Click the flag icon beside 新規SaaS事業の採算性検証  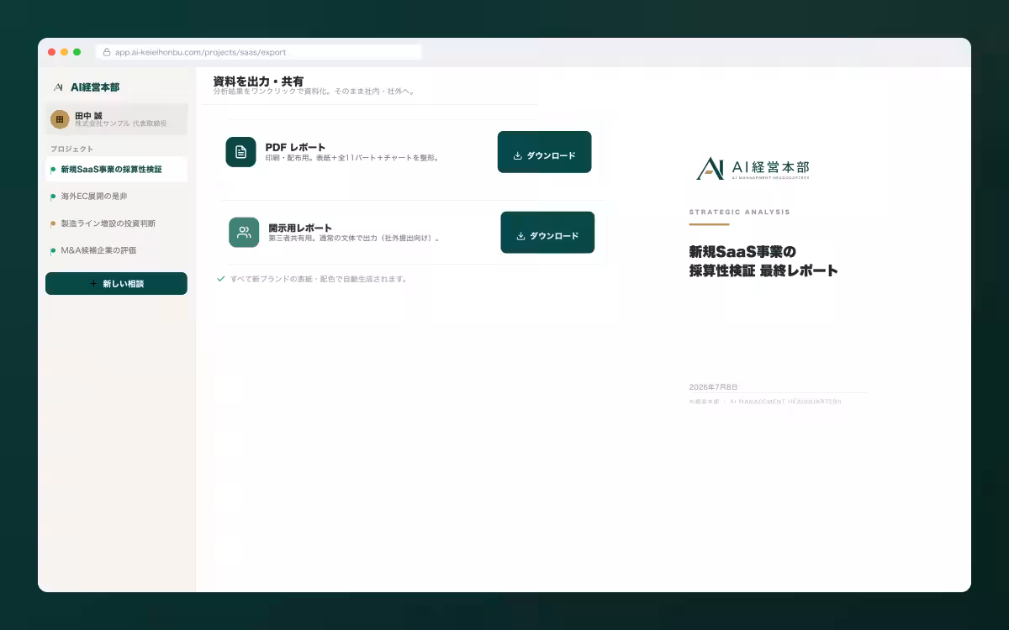coord(53,170)
